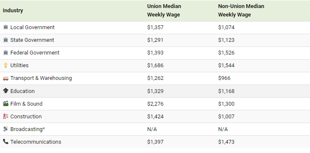Select the Non-Union Median Weekly Wage header
310x153 pixels.
click(x=241, y=11)
